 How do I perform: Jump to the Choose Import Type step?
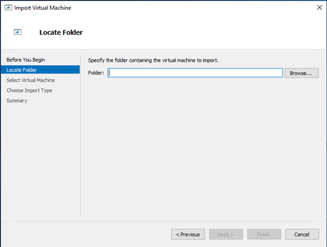29,91
